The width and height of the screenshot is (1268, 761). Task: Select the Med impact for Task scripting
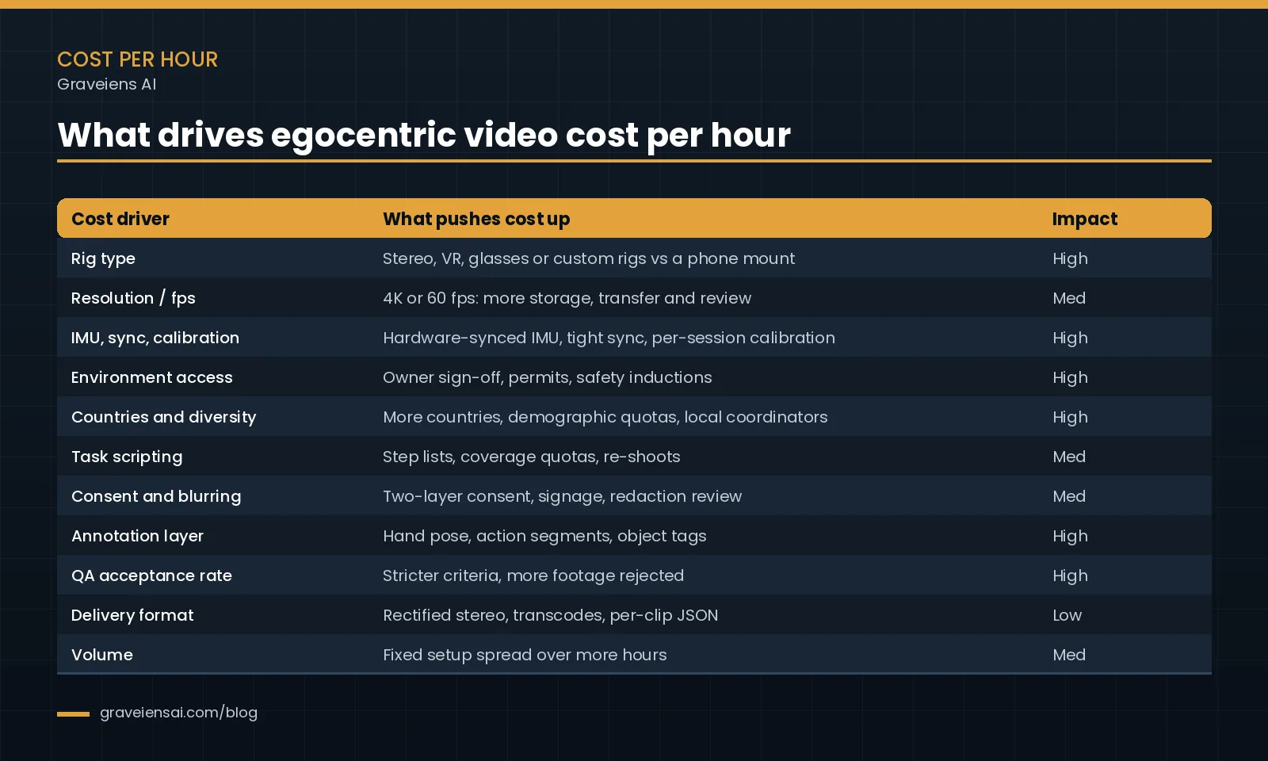tap(1069, 457)
